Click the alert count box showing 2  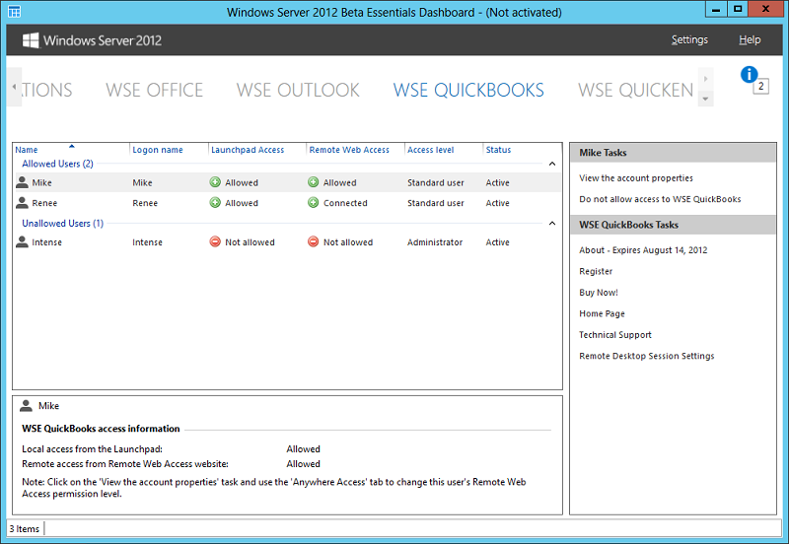point(760,86)
